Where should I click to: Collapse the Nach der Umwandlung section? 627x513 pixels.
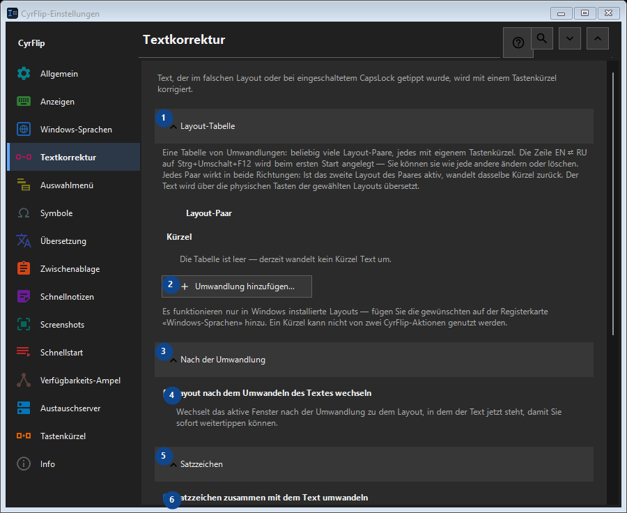(374, 360)
